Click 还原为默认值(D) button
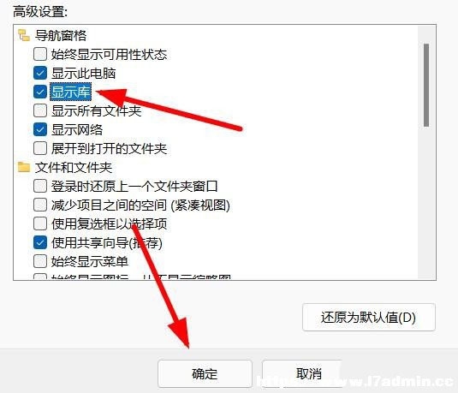This screenshot has width=458, height=393. coord(369,318)
